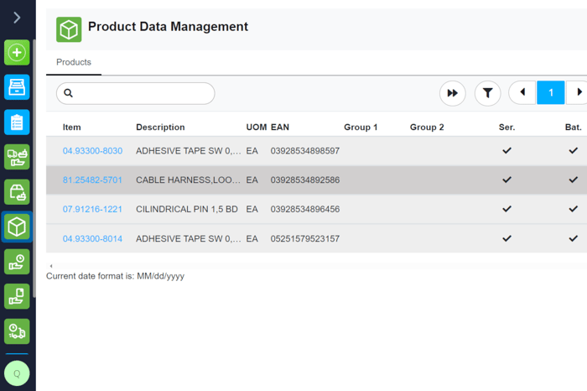Viewport: 587px width, 391px height.
Task: Click Ser. checkmark for item 04.93300-8030
Action: pyautogui.click(x=506, y=150)
